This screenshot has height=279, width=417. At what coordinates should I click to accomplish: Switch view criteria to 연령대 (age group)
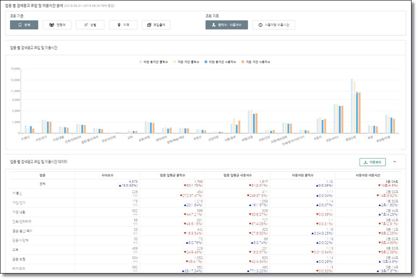point(57,25)
